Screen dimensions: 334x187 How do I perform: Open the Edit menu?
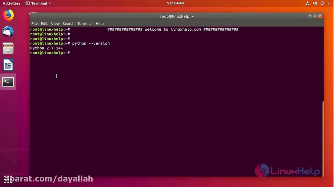point(44,24)
